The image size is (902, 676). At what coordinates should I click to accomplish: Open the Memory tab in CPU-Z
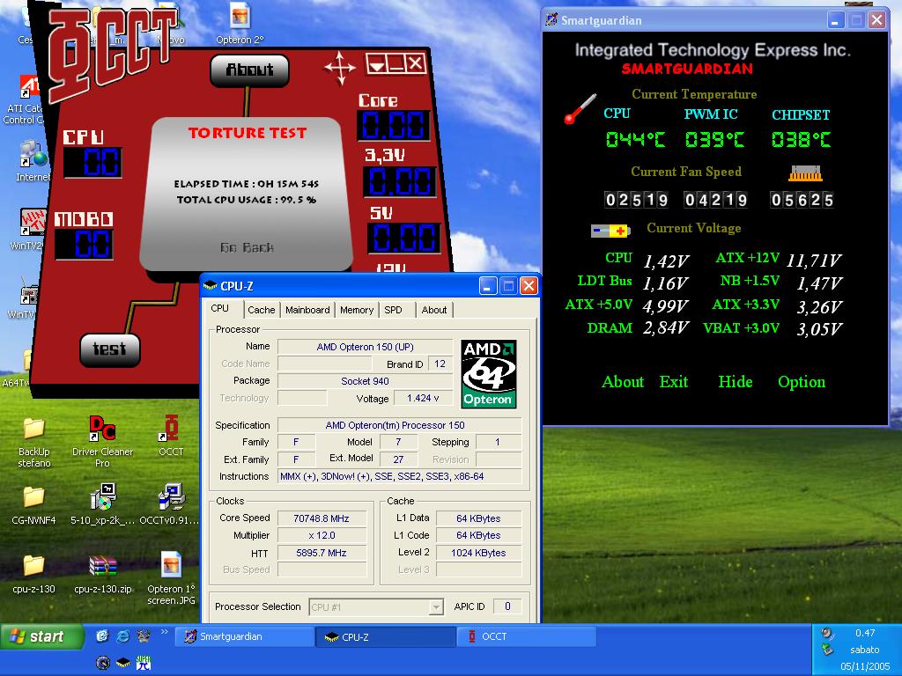point(357,310)
